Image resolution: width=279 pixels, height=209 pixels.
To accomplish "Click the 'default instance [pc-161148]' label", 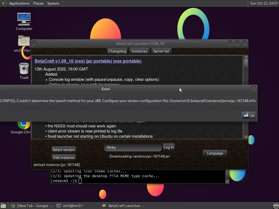I will [x=57, y=165].
